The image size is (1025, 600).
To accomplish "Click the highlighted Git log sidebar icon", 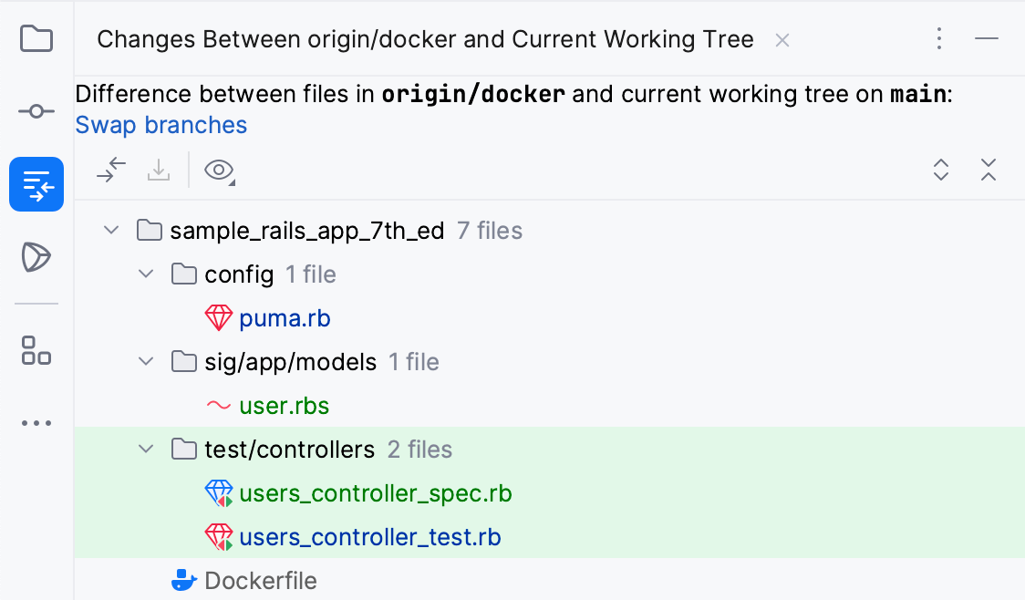I will tap(36, 183).
